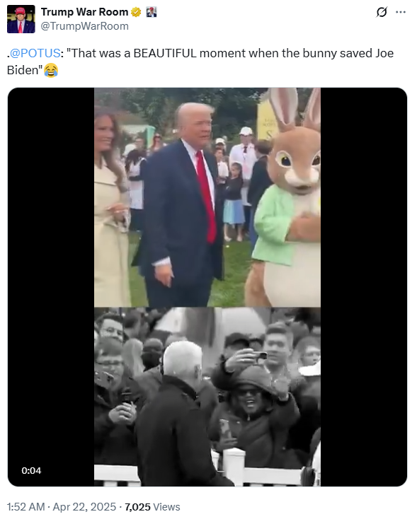Open the @POTUS mention link
This screenshot has width=417, height=519.
(x=35, y=53)
